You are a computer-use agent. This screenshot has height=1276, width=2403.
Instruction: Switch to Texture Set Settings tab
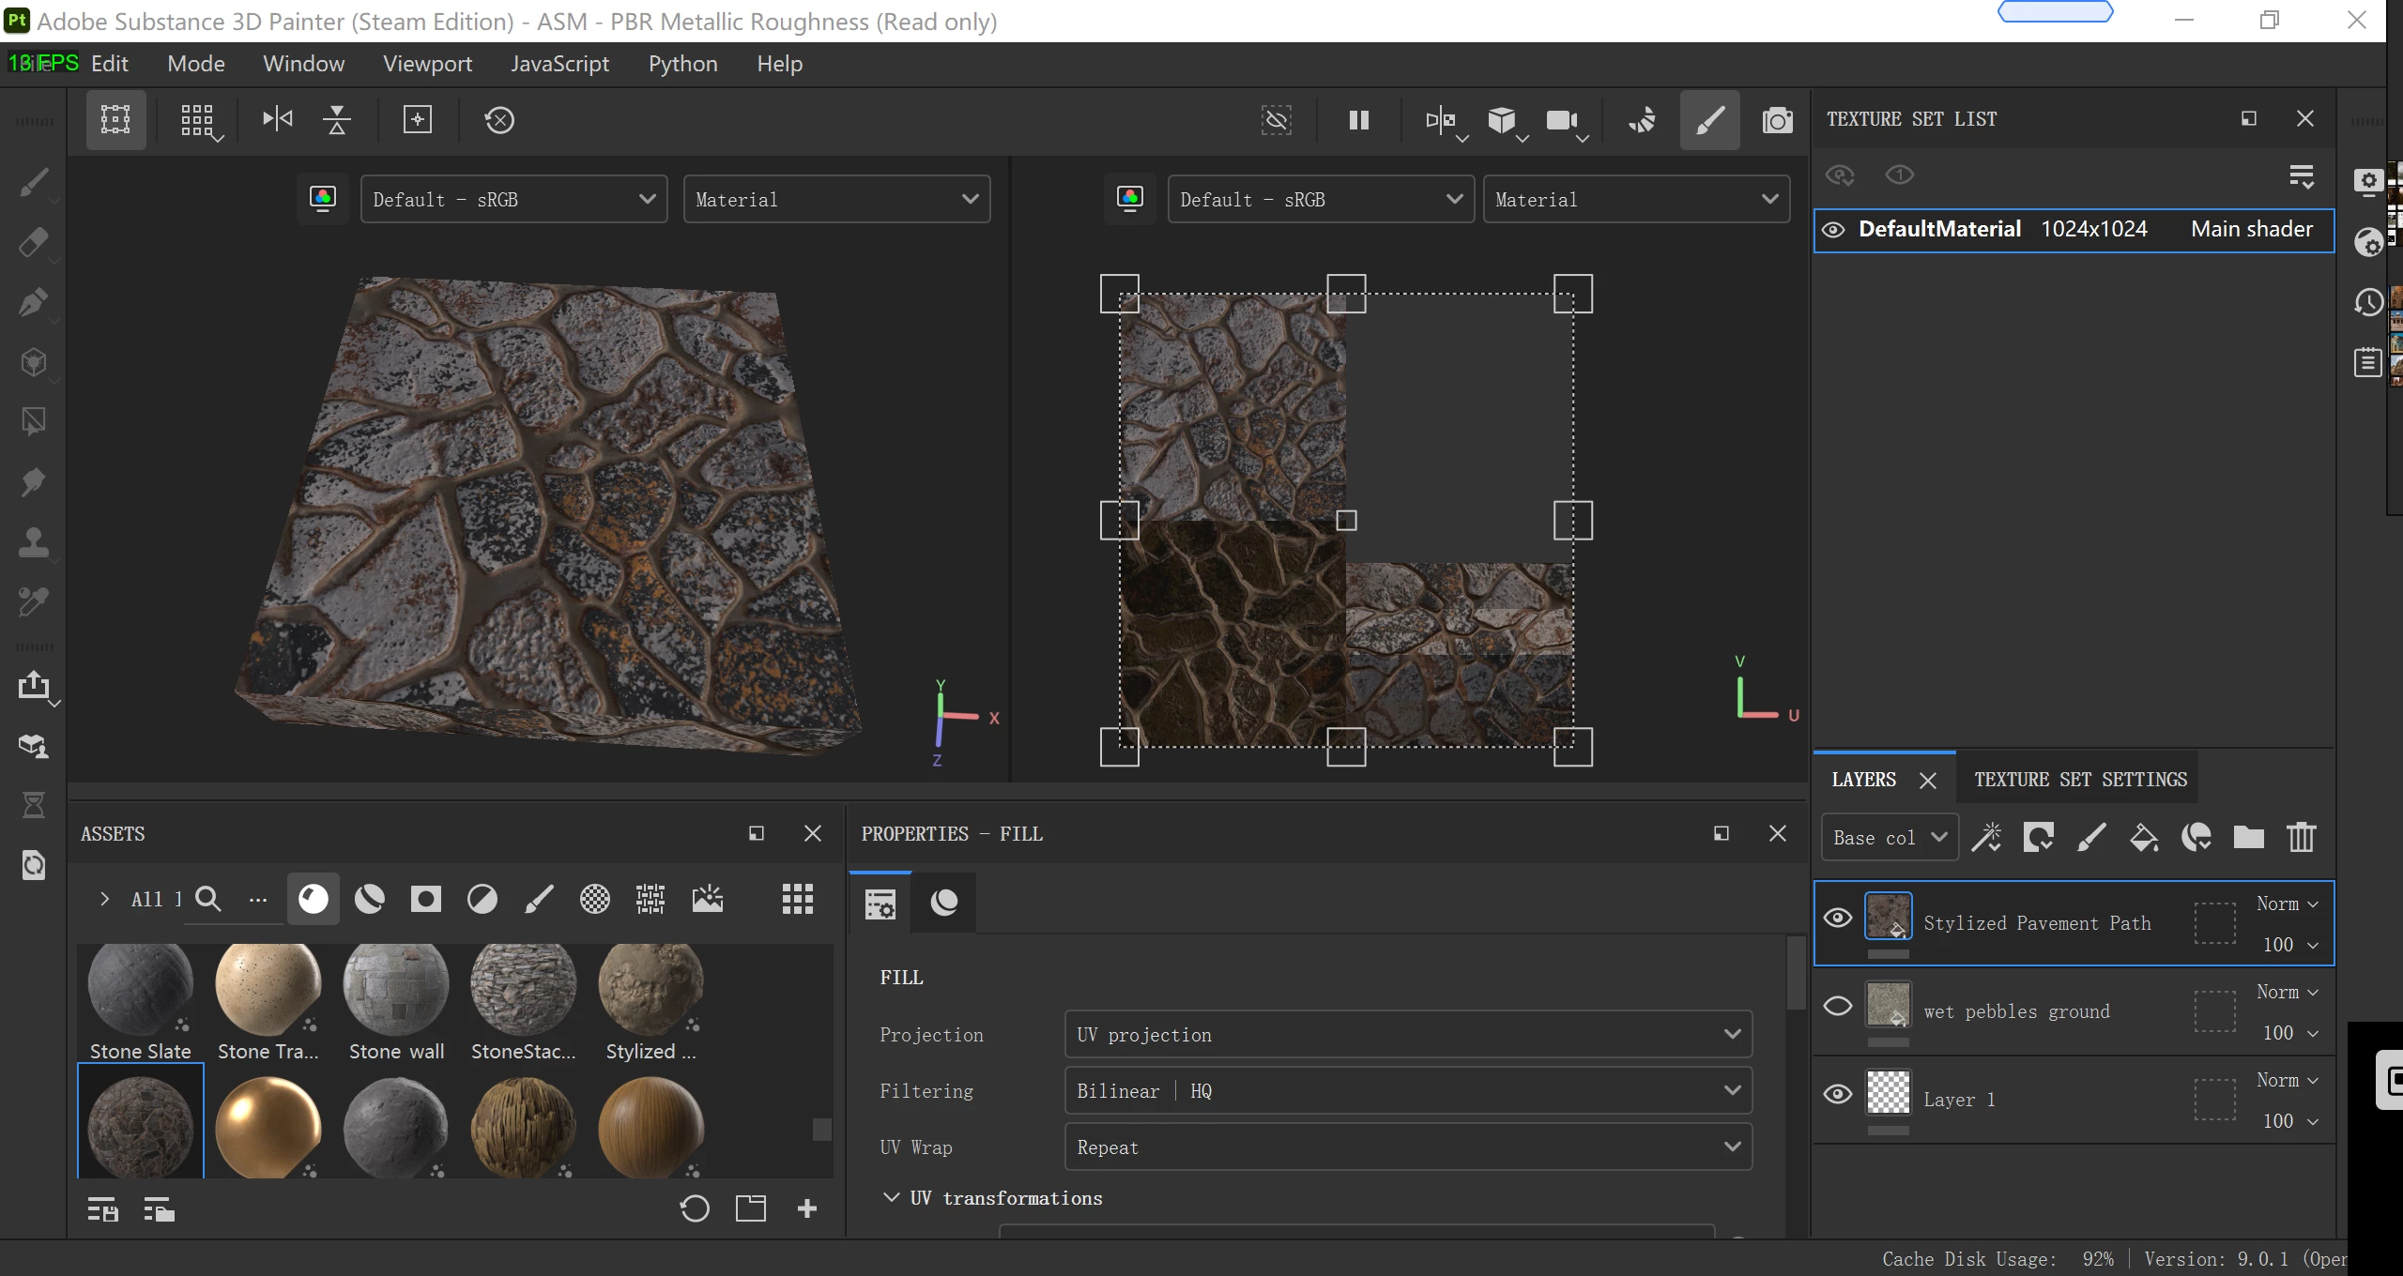click(2080, 780)
